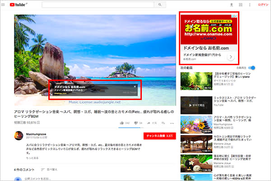Toggle the 自動再生 autoplay switch
Viewport: 271px width, 181px height.
tap(252, 68)
